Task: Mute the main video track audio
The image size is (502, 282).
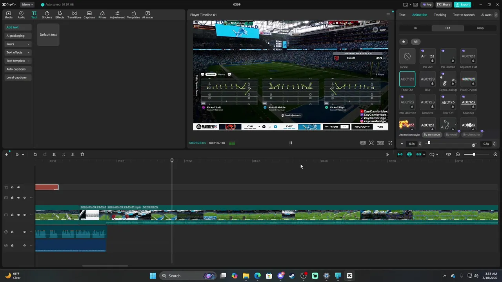Action: click(25, 215)
